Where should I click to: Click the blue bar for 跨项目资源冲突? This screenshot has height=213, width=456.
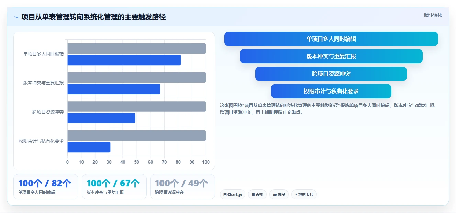[101, 118]
